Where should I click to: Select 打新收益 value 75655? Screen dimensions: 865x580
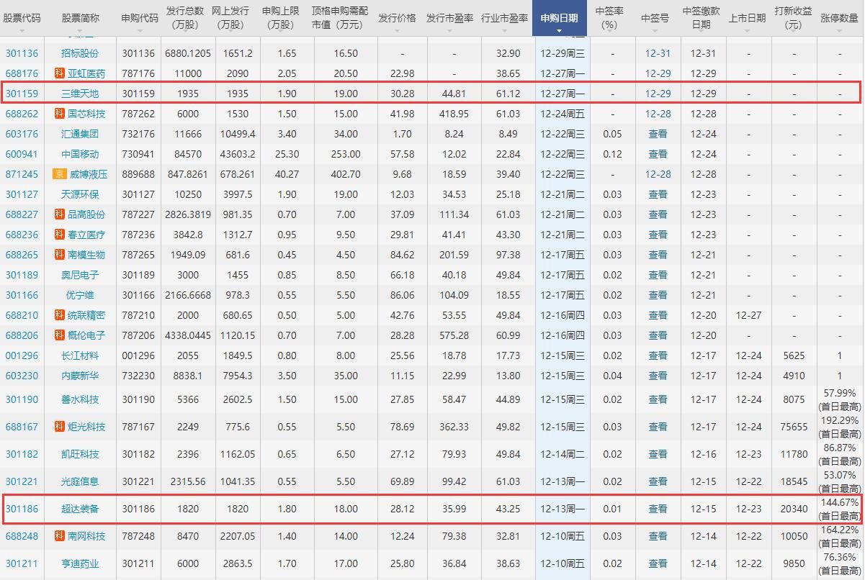point(793,427)
